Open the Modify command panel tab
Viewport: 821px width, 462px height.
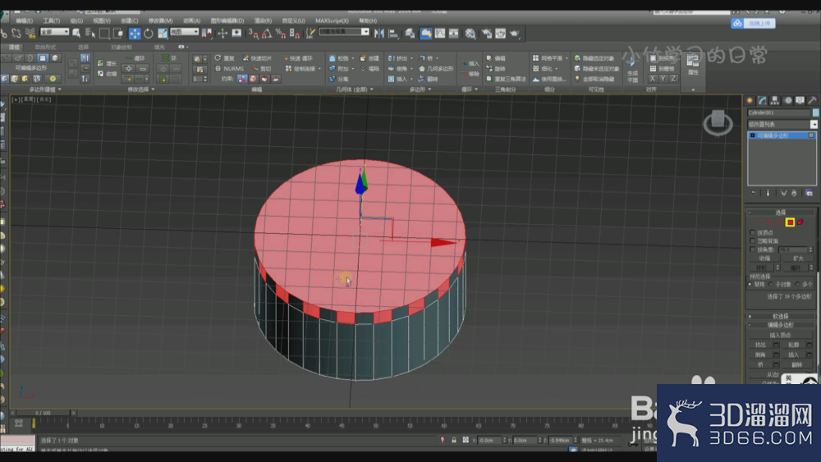click(763, 100)
